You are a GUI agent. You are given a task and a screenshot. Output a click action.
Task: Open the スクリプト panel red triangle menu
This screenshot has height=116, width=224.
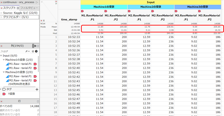[x=1, y=8]
